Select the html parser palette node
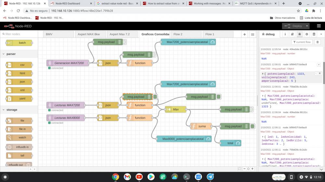The height and width of the screenshot is (182, 325). tap(19, 73)
